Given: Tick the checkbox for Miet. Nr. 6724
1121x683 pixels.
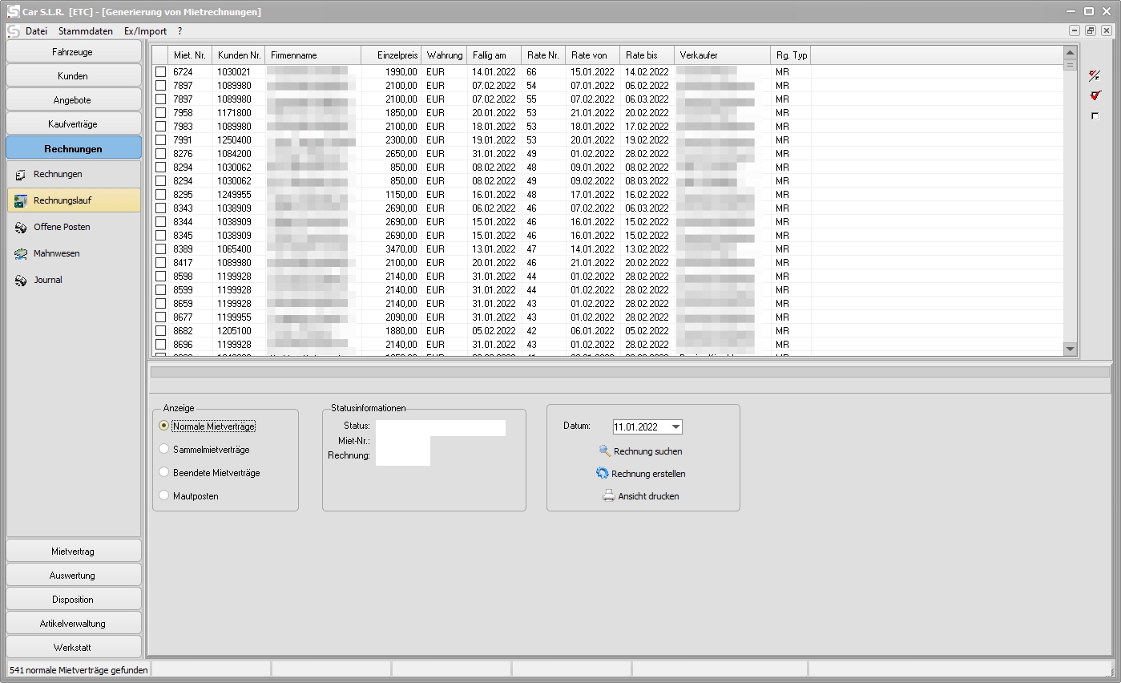Looking at the screenshot, I should coord(160,72).
